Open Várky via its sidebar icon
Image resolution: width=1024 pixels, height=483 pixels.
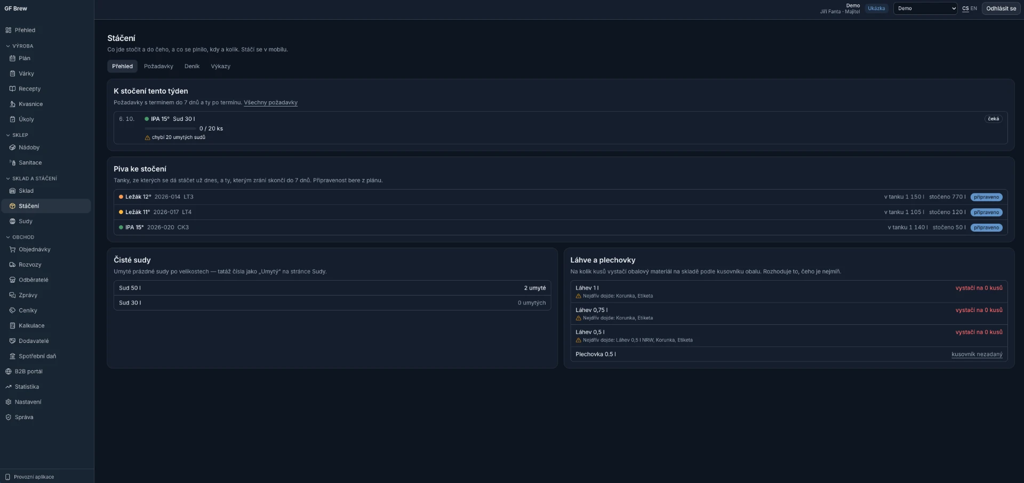(12, 73)
